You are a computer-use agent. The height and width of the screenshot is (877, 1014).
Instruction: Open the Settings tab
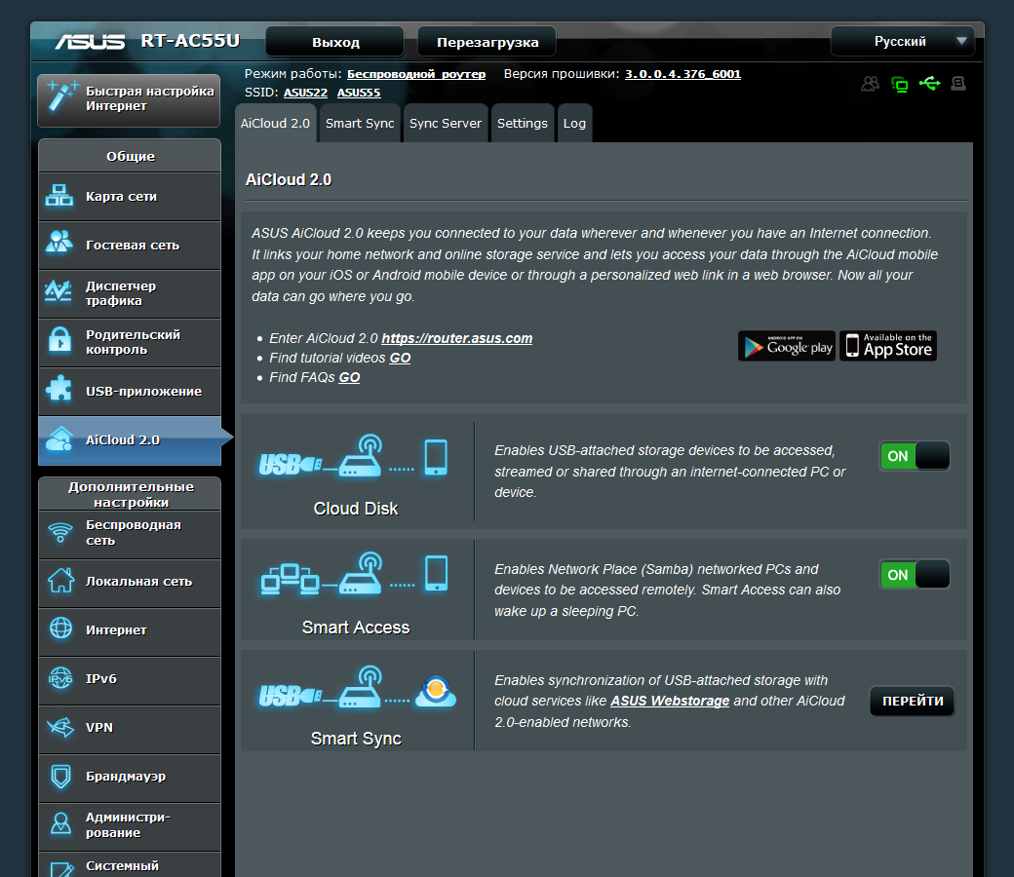523,123
